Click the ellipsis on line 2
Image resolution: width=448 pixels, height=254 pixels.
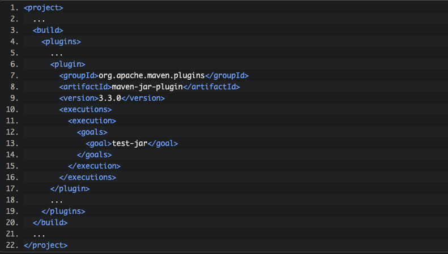(39, 19)
